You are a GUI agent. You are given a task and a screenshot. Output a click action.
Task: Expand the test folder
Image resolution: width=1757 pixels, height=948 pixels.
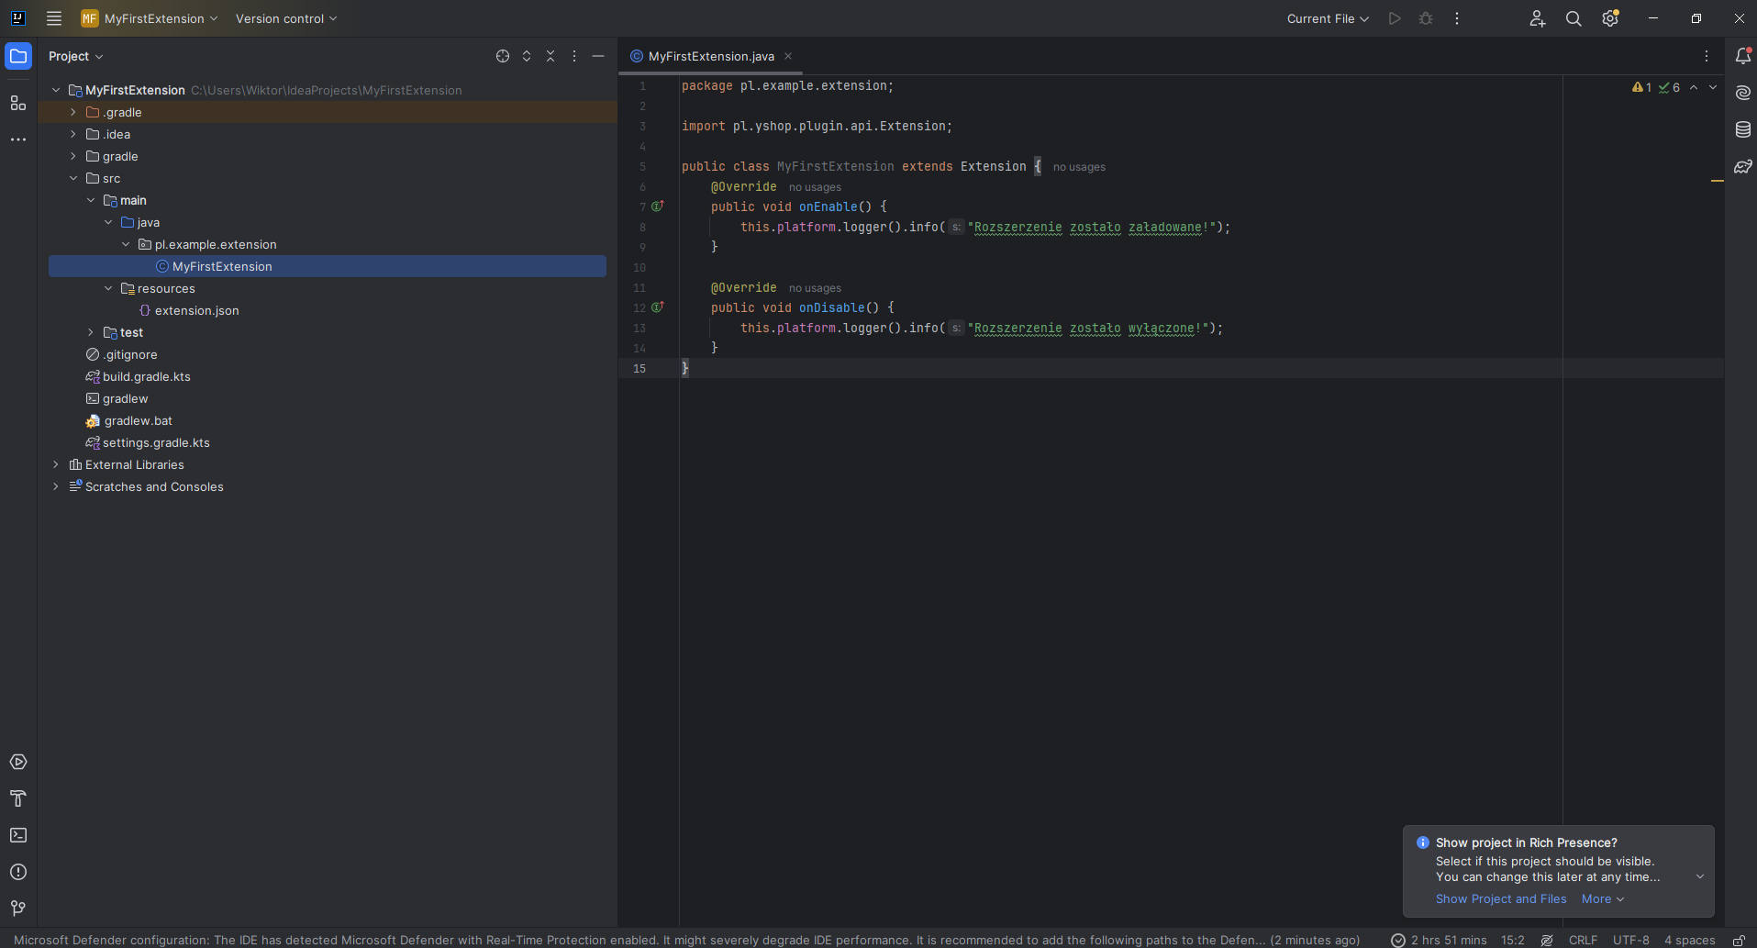91,332
